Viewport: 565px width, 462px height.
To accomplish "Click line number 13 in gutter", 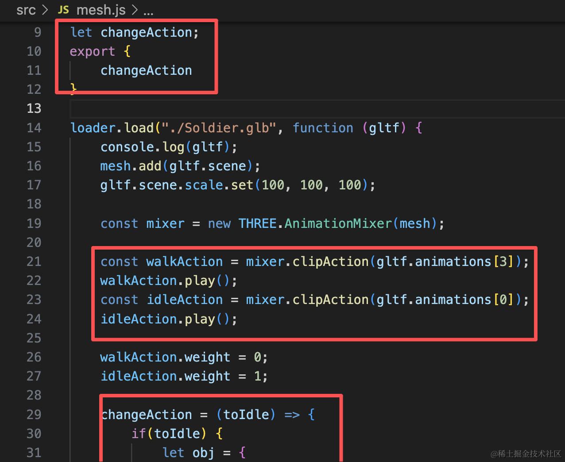I will pos(34,108).
